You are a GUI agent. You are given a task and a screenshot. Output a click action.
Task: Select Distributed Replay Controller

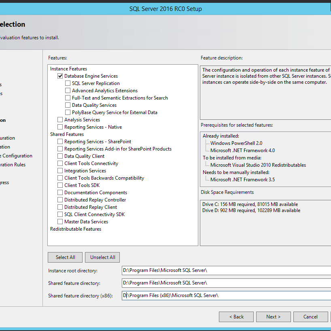(x=60, y=199)
